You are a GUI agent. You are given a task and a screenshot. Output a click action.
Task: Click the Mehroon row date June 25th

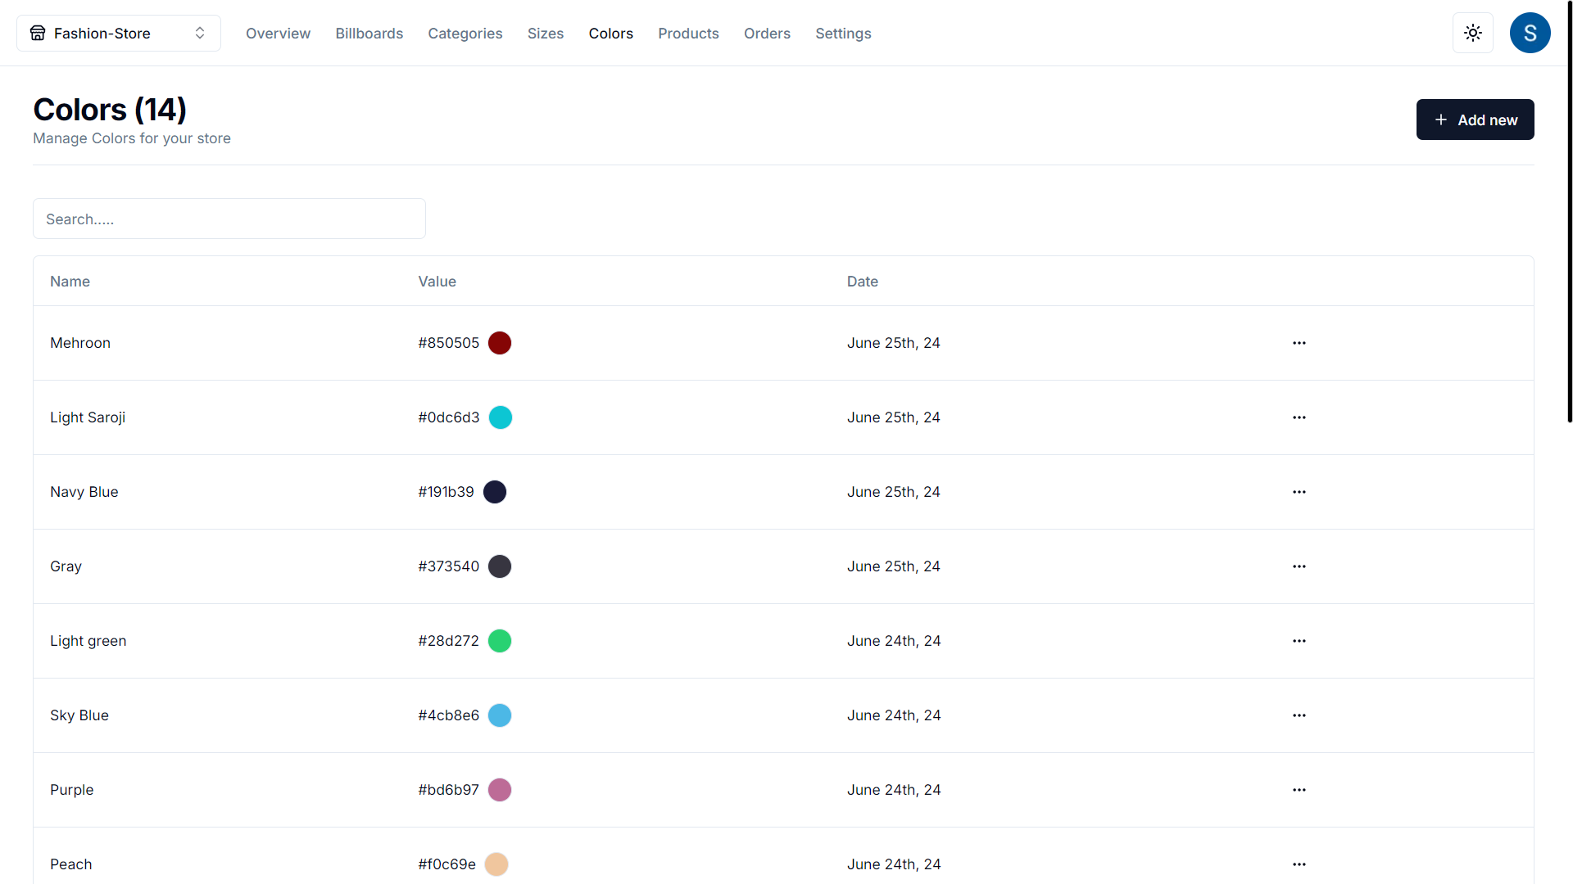894,343
